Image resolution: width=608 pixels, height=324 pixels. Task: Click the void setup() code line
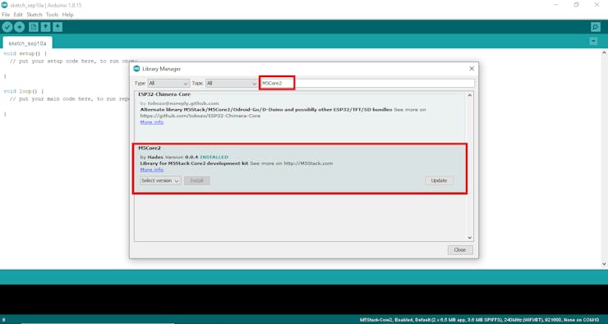pos(25,53)
